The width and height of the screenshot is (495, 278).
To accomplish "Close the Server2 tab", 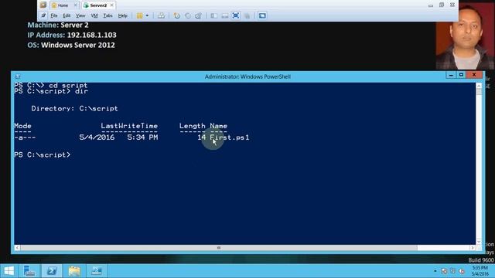I will [x=111, y=5].
